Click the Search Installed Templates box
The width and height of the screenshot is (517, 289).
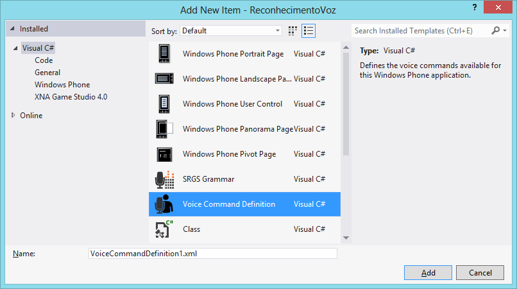(x=421, y=31)
